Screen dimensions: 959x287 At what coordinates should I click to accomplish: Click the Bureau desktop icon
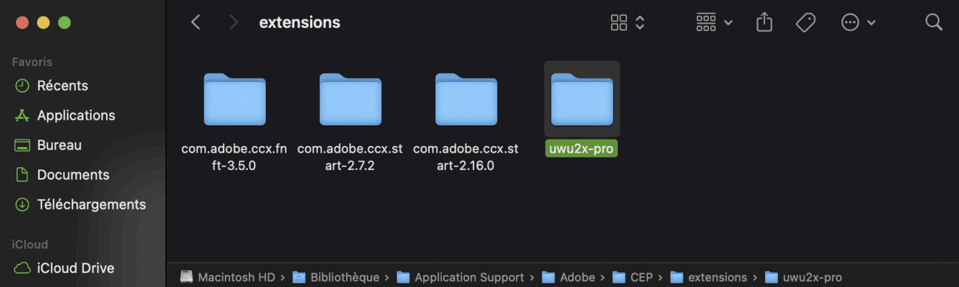22,145
